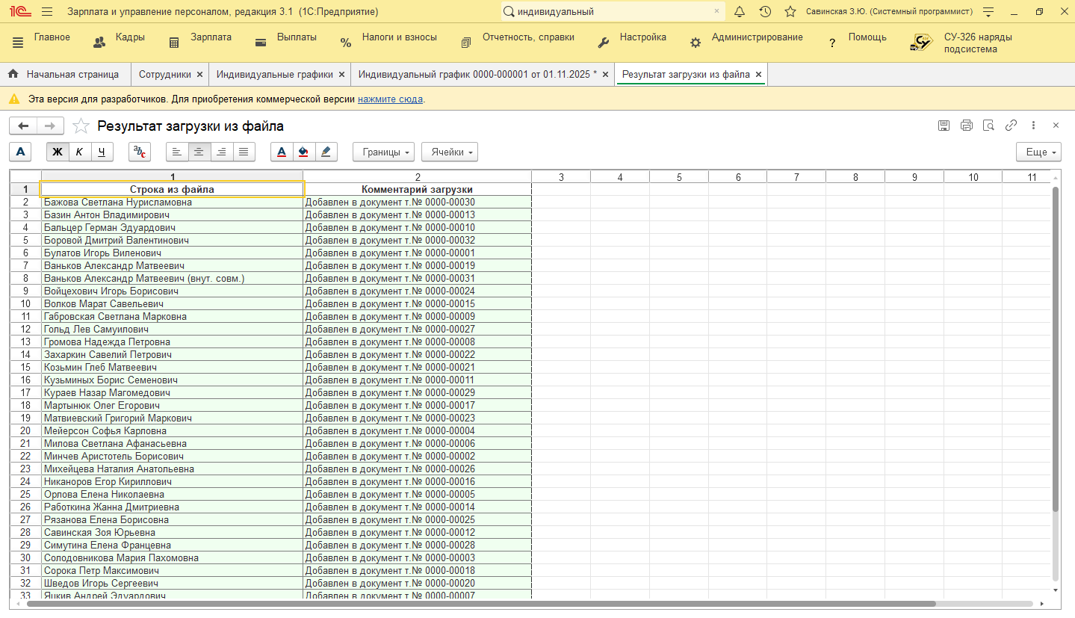
Task: Get link to this form
Action: [1011, 126]
